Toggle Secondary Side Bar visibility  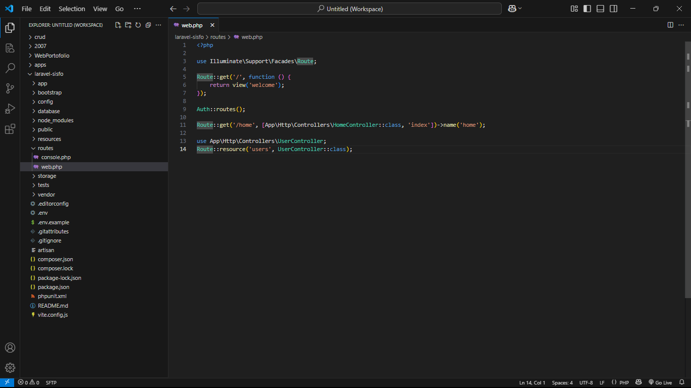point(614,9)
